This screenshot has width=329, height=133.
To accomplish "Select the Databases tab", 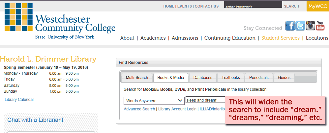I will point(203,78).
